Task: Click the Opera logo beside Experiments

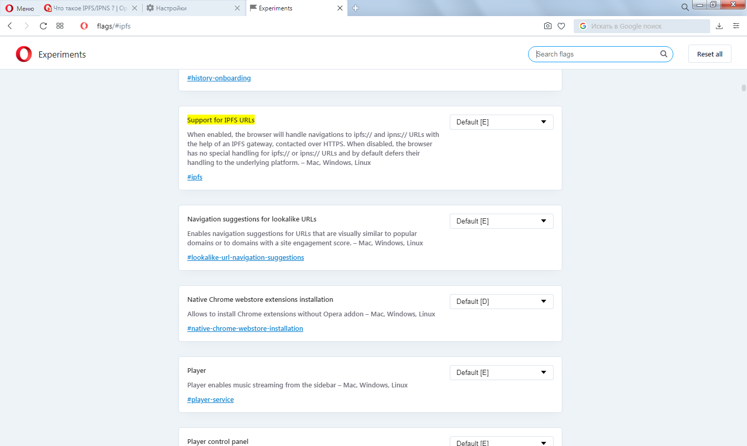Action: pyautogui.click(x=24, y=54)
